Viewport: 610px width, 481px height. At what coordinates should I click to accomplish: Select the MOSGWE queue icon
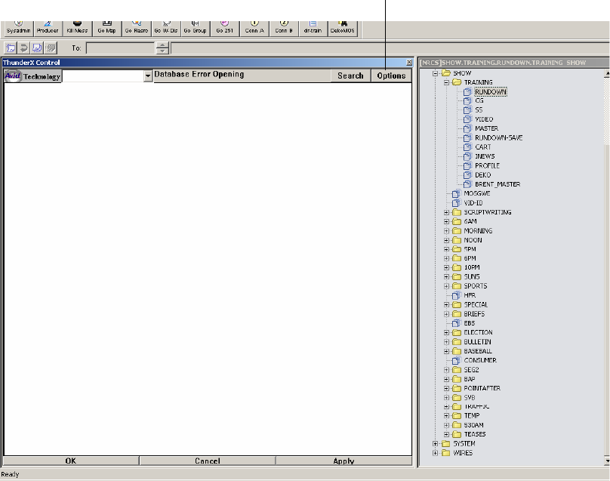(x=456, y=193)
